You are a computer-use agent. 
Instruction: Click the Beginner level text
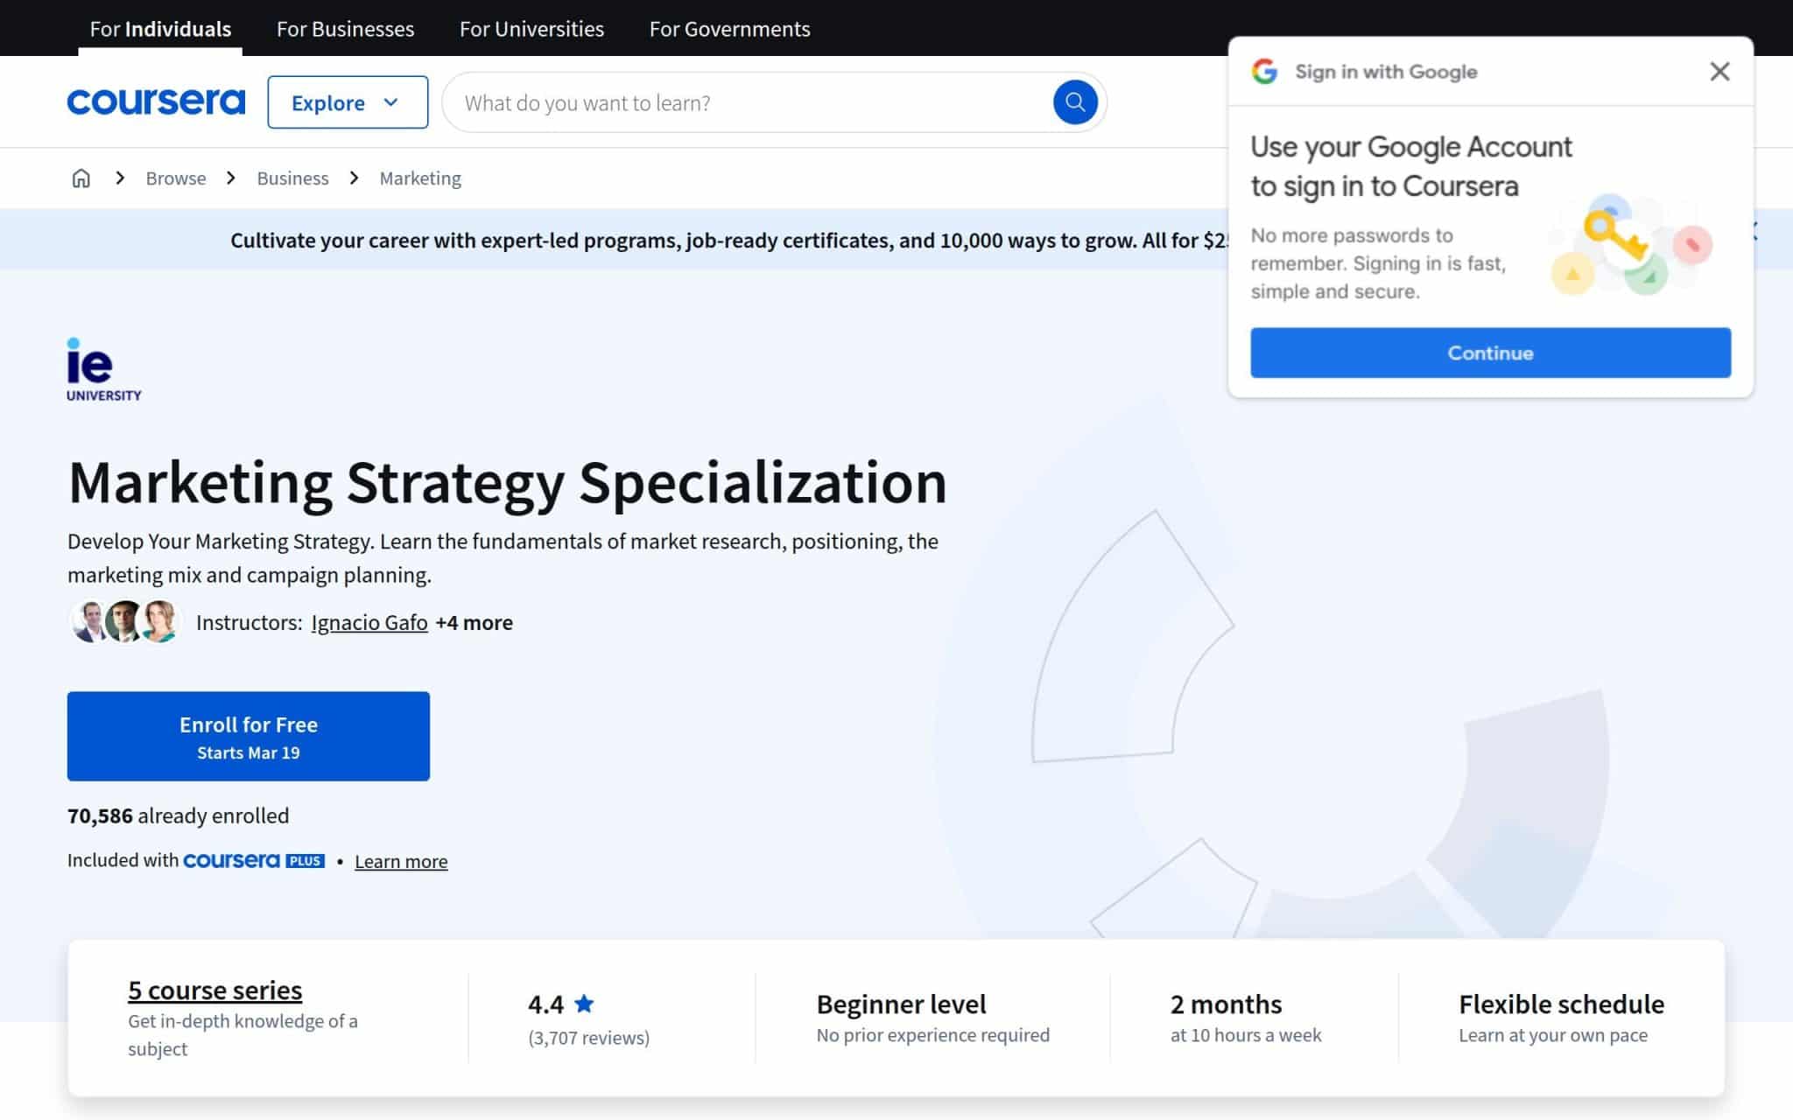[x=901, y=1004]
